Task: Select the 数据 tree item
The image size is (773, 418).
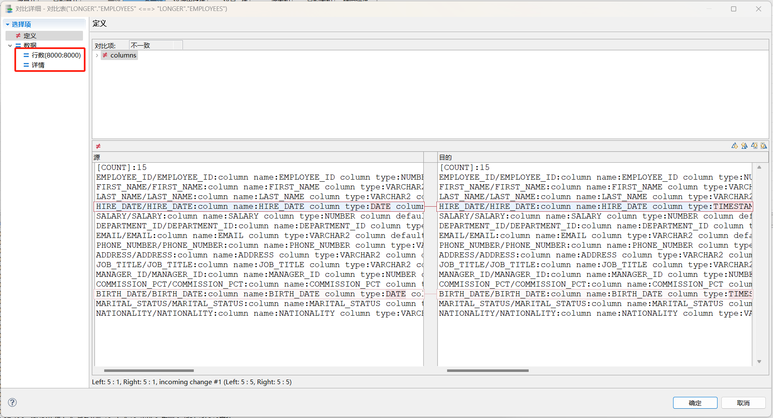Action: pyautogui.click(x=30, y=45)
